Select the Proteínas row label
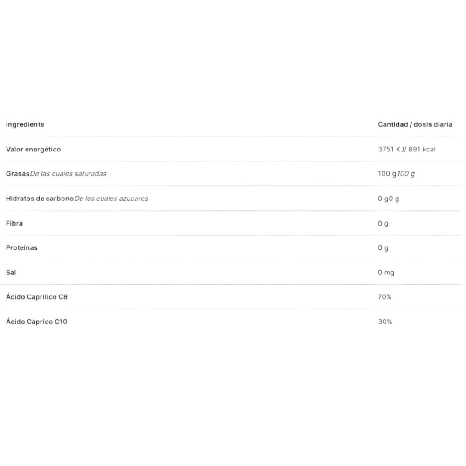Screen dimensions: 466x466 [21, 247]
